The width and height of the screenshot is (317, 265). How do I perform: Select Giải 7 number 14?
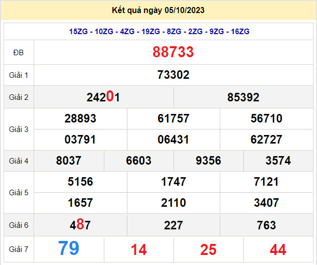click(138, 249)
